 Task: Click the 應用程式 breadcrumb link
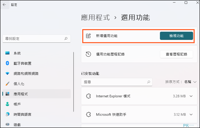pos(96,17)
